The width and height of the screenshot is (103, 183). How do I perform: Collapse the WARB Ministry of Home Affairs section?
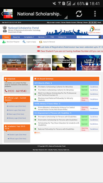(x=66, y=104)
